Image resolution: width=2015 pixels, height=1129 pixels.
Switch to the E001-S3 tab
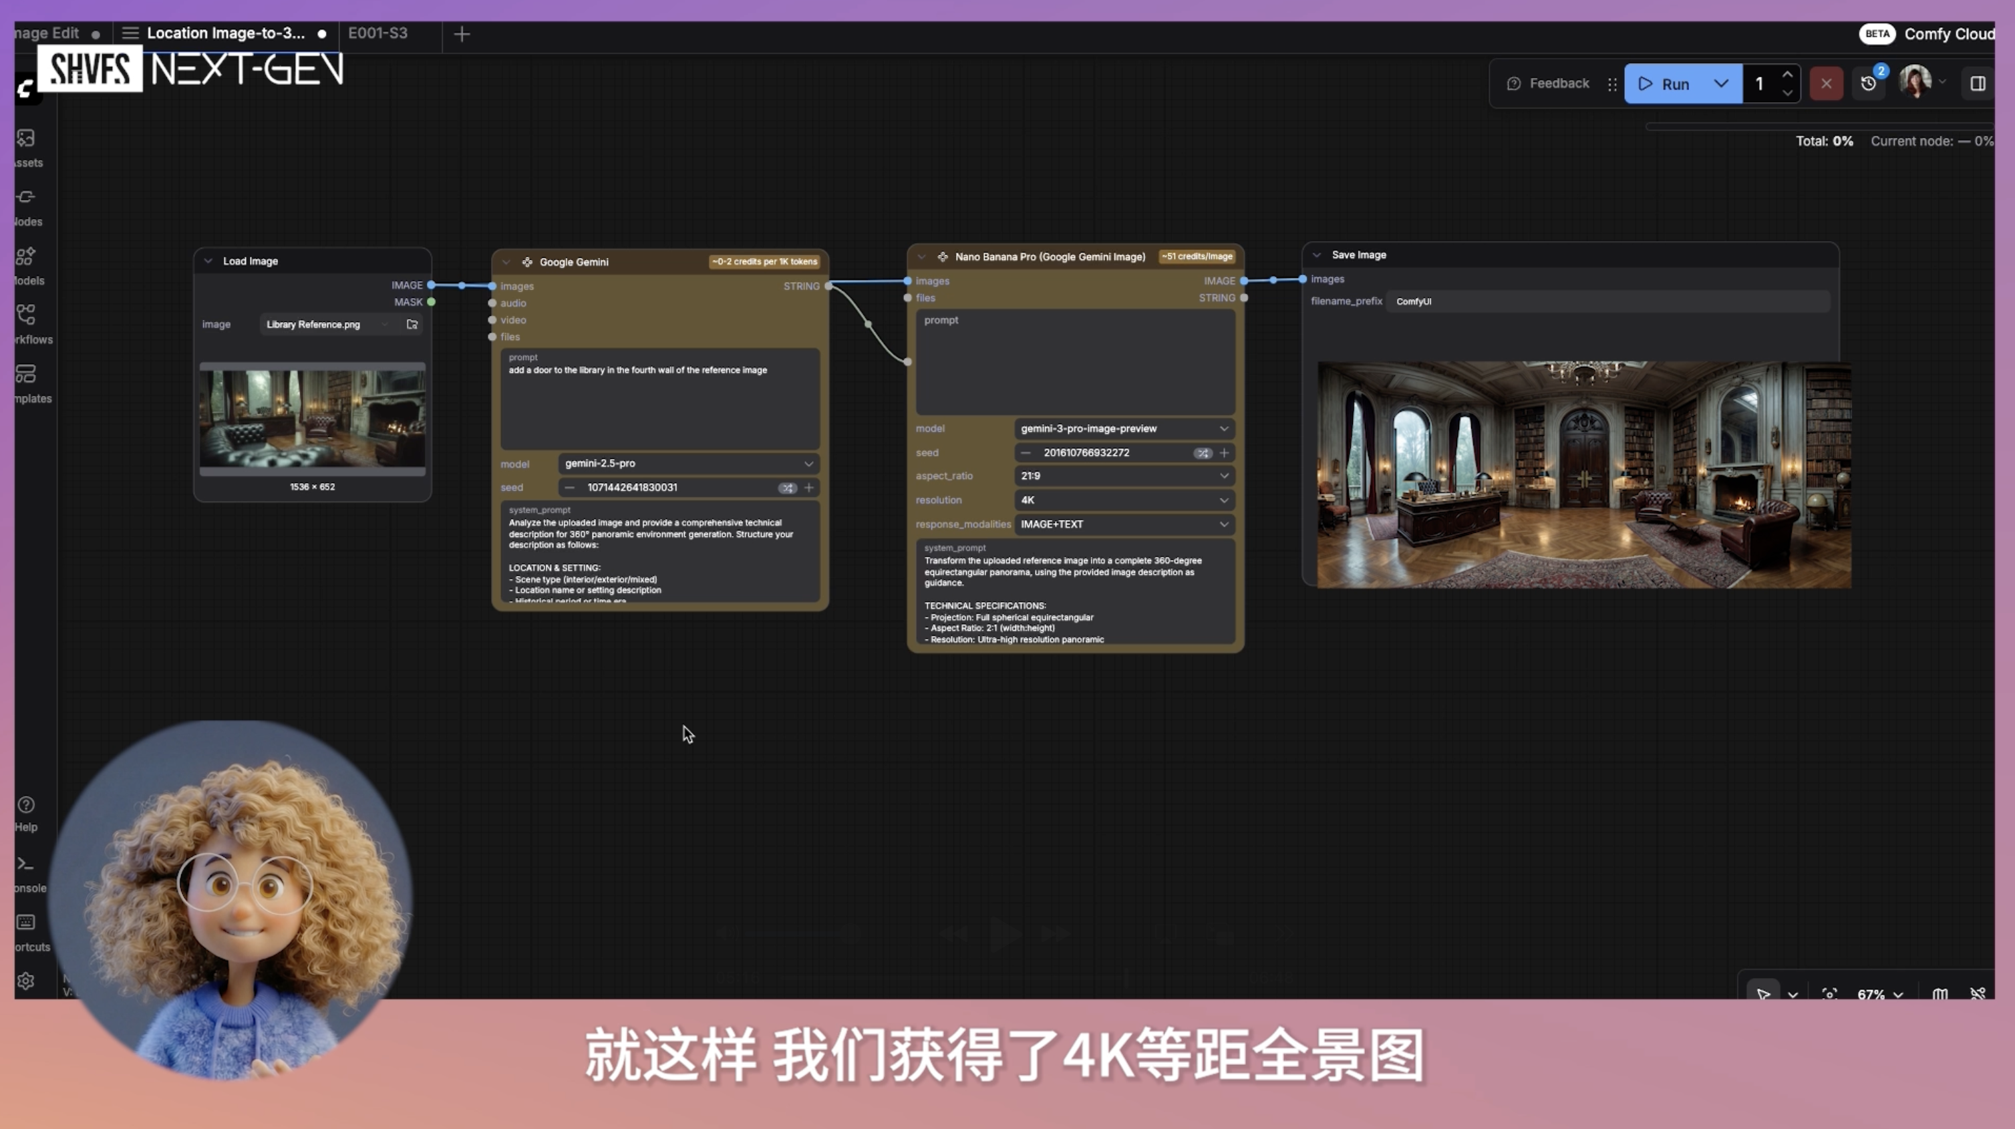[378, 33]
